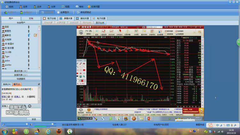Screen dimensions: 240x135
Task: Open the 电子投票 tab
Action: (99, 19)
